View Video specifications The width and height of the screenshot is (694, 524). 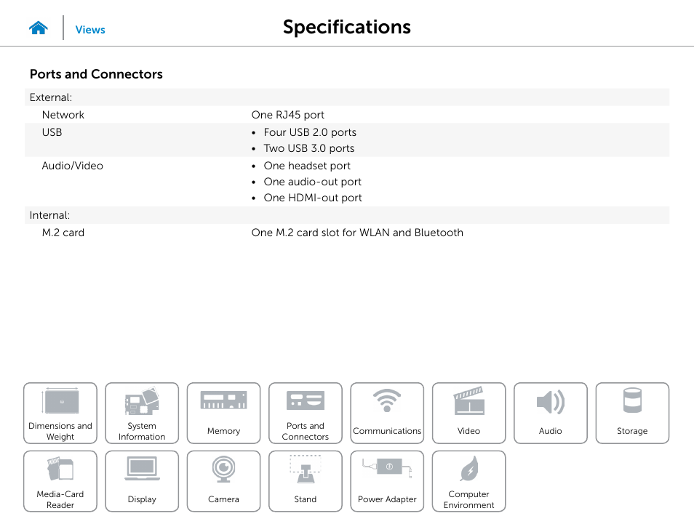coord(468,413)
